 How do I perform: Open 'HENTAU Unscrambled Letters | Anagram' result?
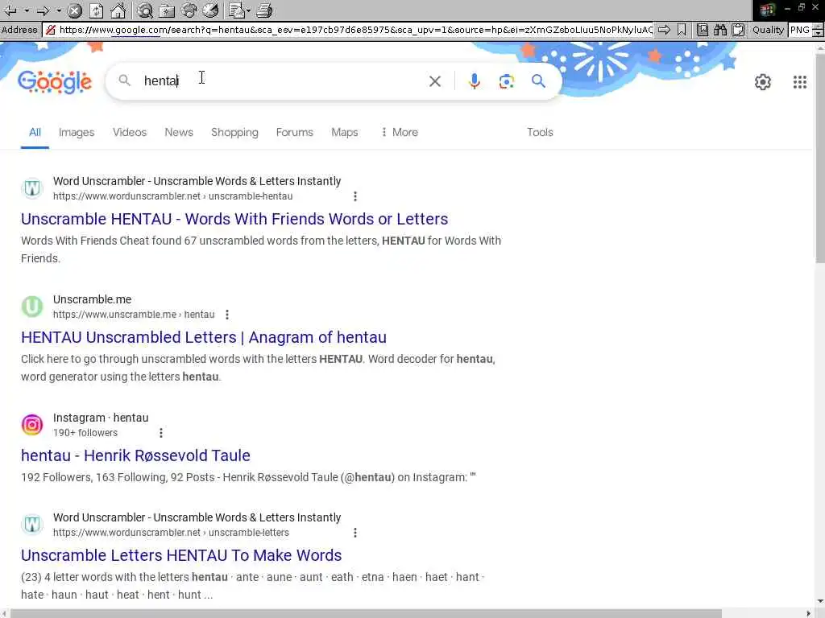(x=204, y=337)
